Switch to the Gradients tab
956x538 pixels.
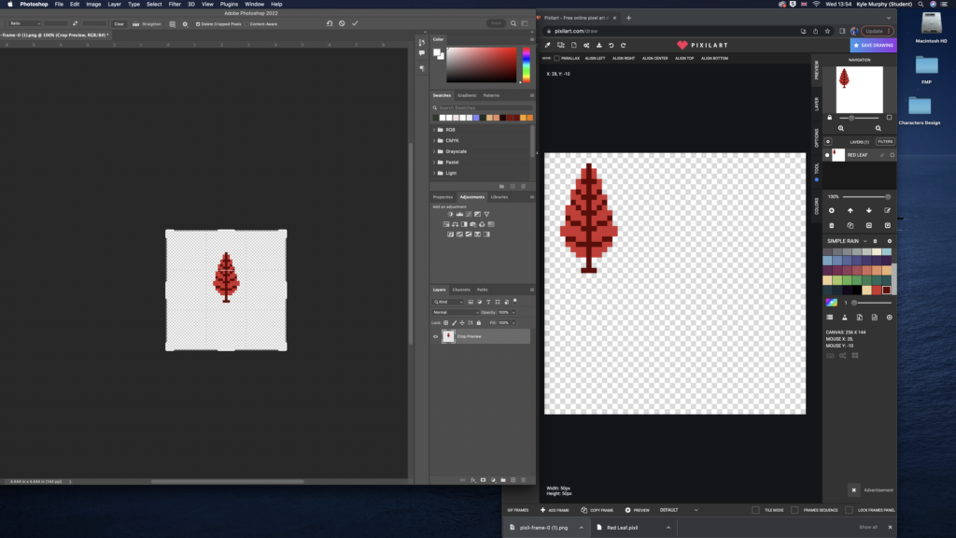(x=467, y=95)
